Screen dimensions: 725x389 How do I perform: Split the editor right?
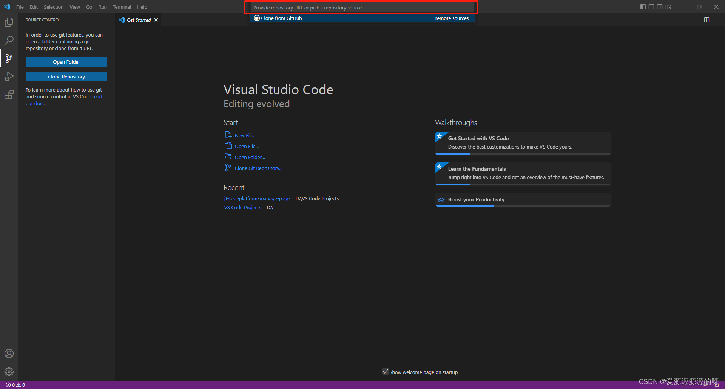706,20
